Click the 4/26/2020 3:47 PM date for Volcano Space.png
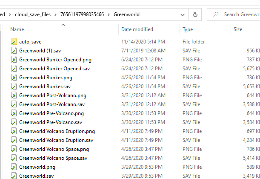The height and width of the screenshot is (179, 260). pyautogui.click(x=142, y=149)
